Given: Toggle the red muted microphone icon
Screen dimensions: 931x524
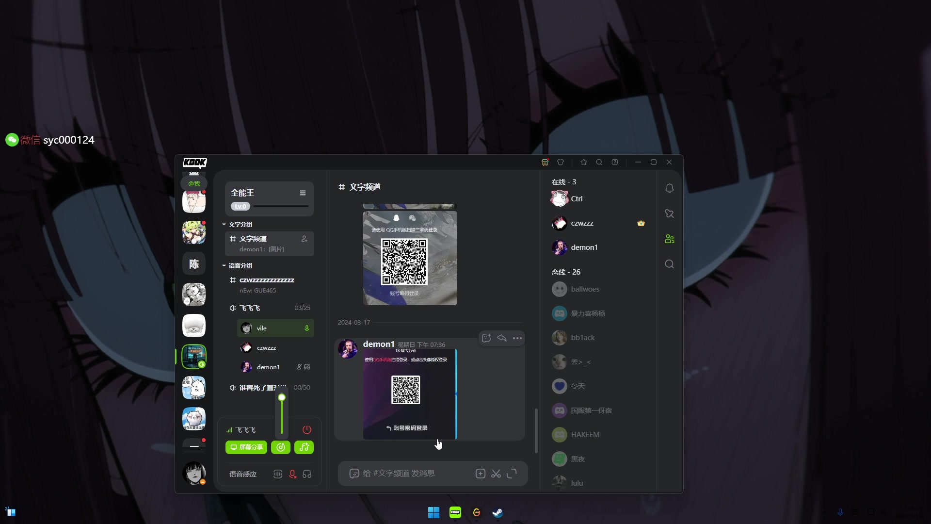Looking at the screenshot, I should tap(292, 474).
